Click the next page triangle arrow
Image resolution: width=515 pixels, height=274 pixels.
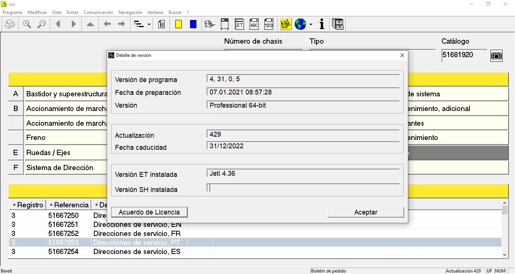click(x=74, y=24)
